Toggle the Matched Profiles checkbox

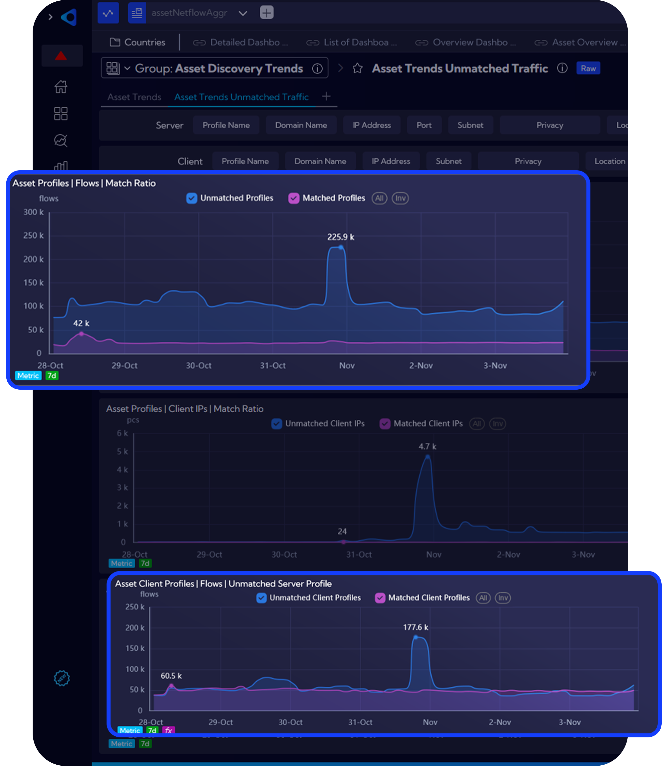294,198
